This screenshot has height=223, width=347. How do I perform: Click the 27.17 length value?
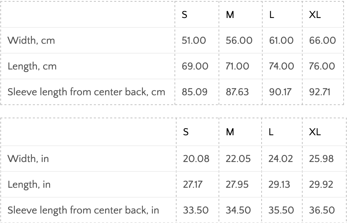pos(193,184)
